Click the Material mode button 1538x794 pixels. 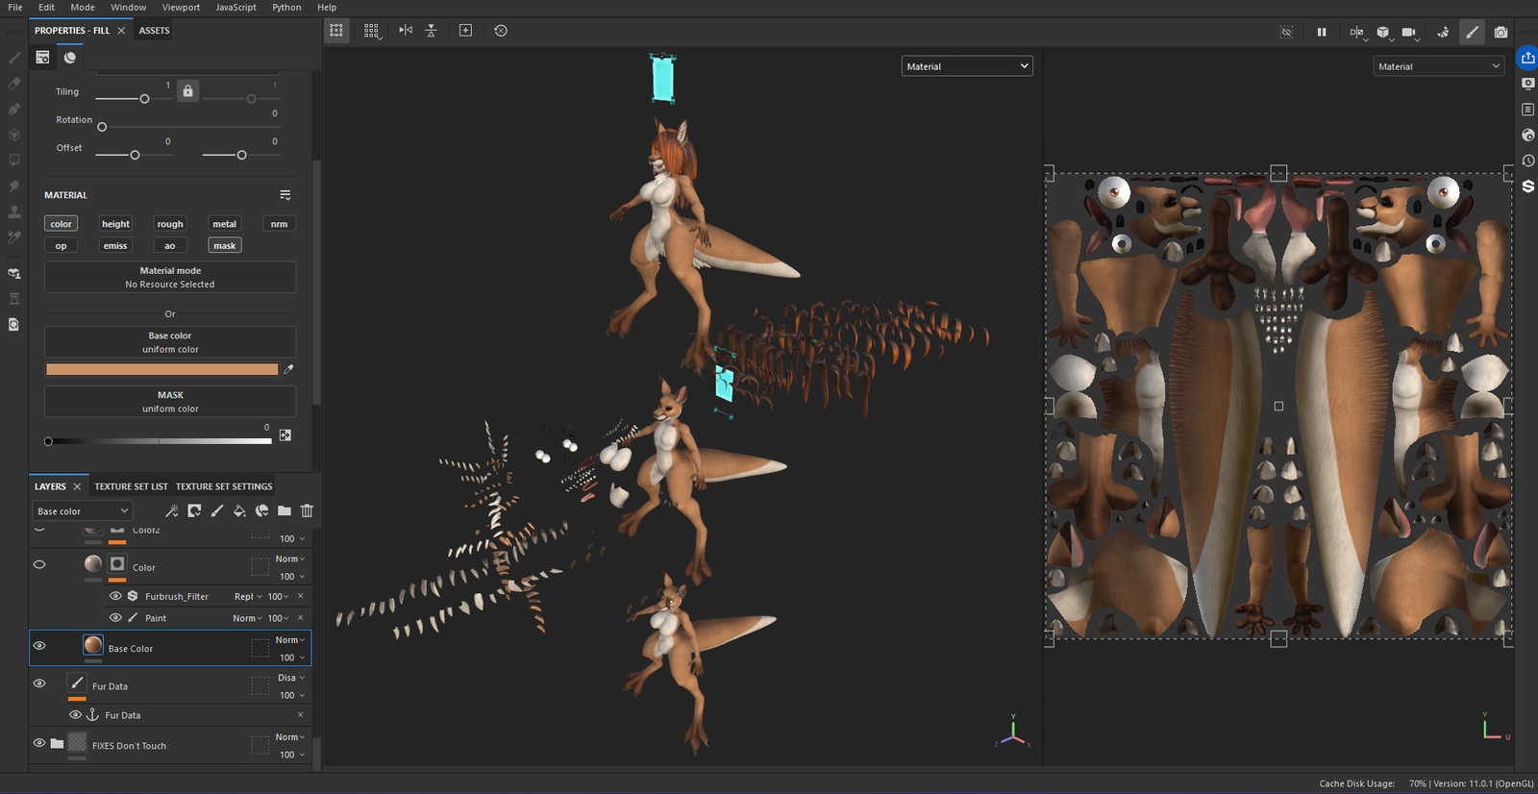(170, 278)
